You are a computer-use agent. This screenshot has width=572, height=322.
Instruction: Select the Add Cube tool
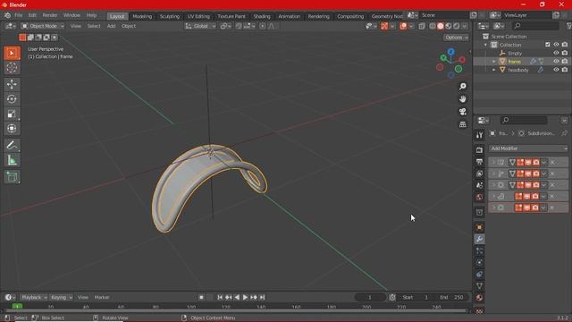coord(12,177)
